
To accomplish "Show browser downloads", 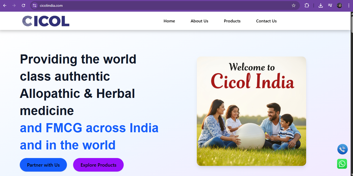I will (x=321, y=5).
